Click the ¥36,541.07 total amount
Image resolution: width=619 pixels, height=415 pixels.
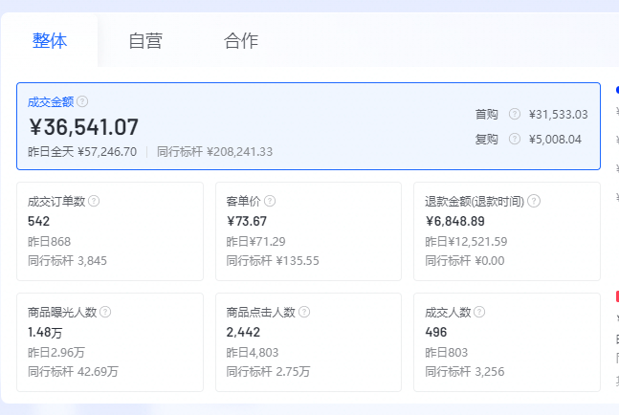click(83, 127)
